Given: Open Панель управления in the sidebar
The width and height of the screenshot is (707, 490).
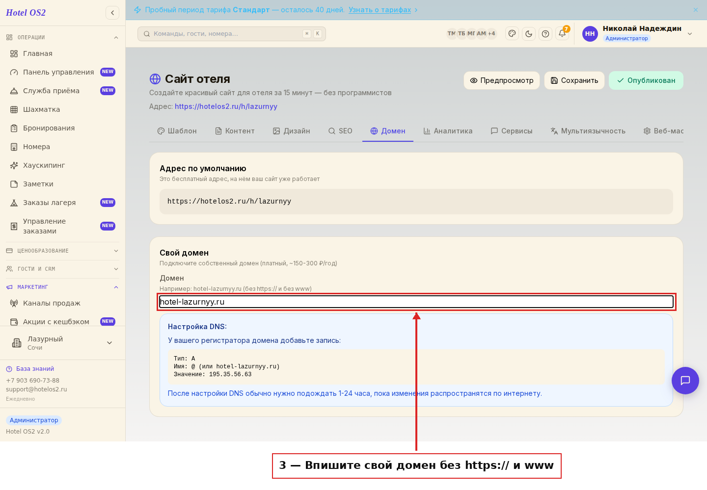Looking at the screenshot, I should pyautogui.click(x=62, y=72).
